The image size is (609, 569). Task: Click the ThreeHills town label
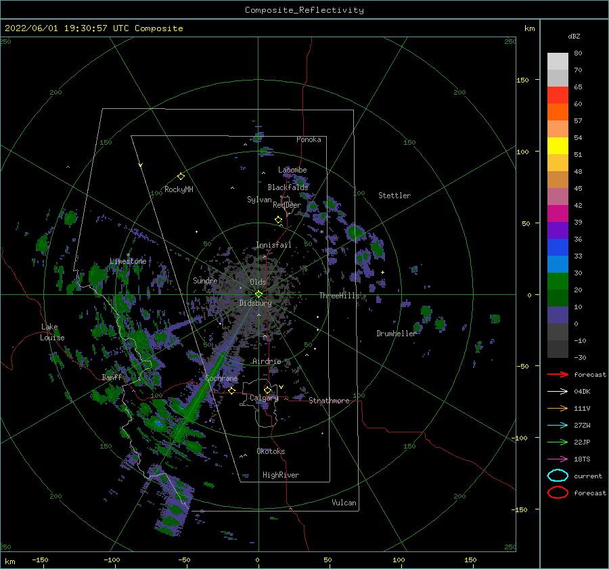coord(340,296)
